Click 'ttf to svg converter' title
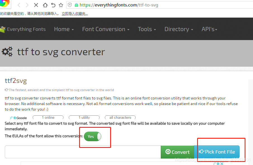This screenshot has height=165, width=253. 61,52
